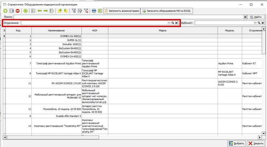The image size is (267, 147).
Task: Click the horizontal scrollbar right arrow
Action: click(x=260, y=137)
